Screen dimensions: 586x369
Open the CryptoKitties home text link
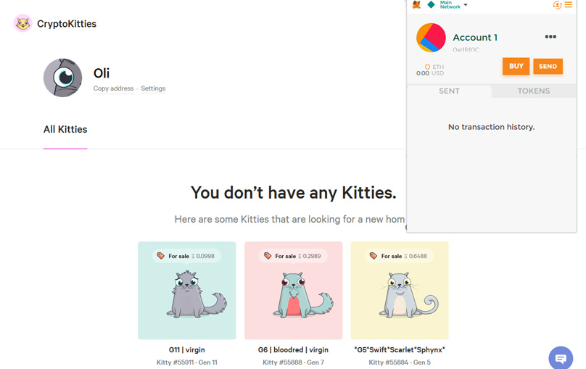coord(67,24)
